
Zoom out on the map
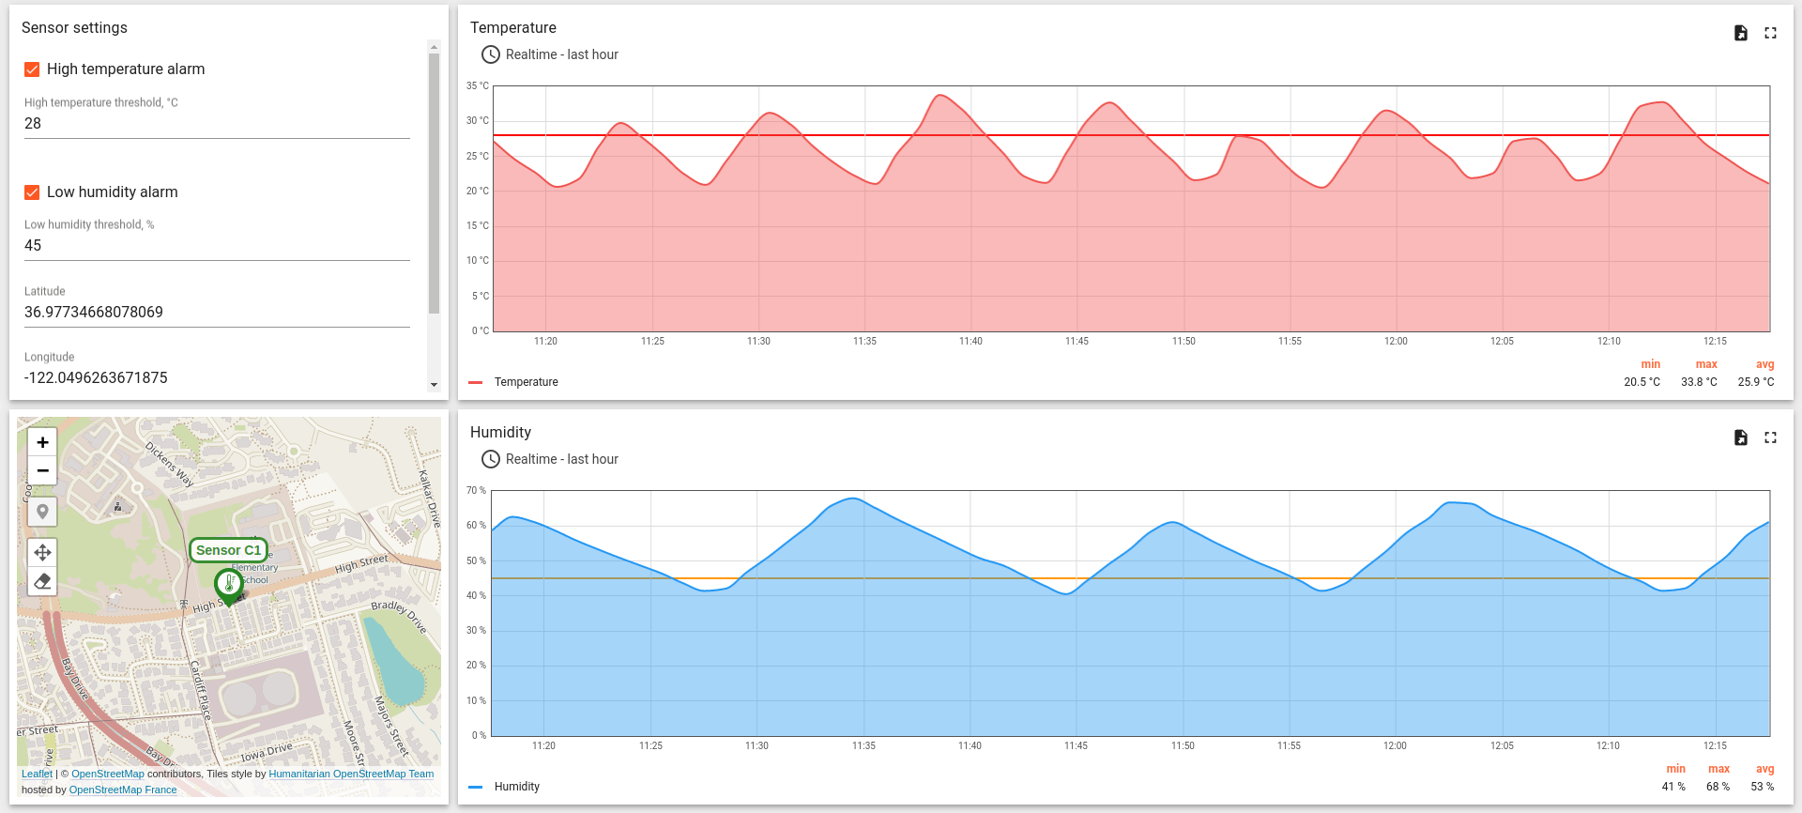point(42,470)
